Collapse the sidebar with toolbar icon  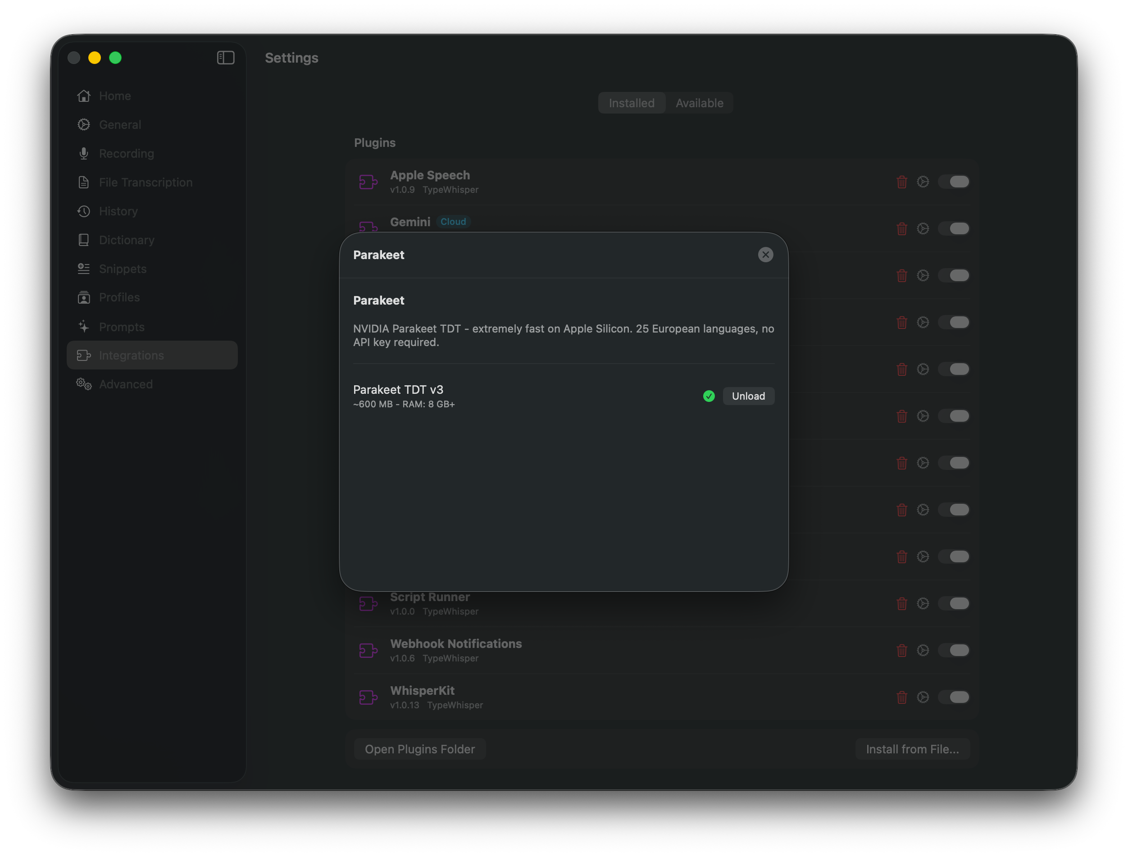pyautogui.click(x=225, y=58)
